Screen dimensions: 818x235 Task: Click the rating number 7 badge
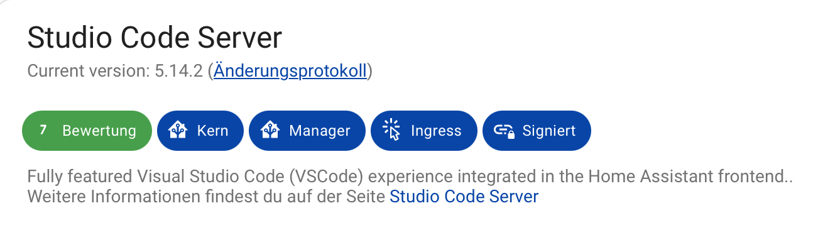coord(43,130)
